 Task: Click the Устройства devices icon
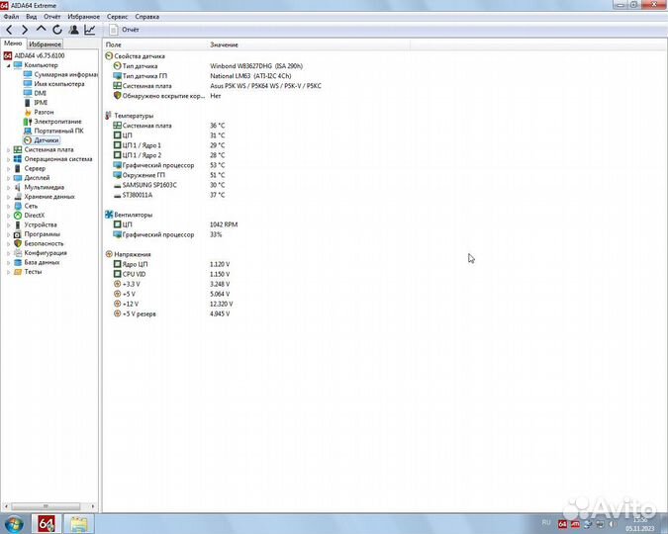(18, 224)
